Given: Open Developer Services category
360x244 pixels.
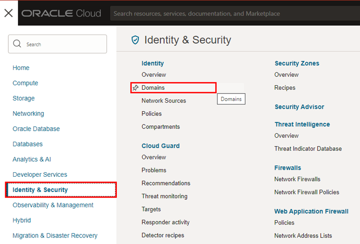Looking at the screenshot, I should point(40,174).
